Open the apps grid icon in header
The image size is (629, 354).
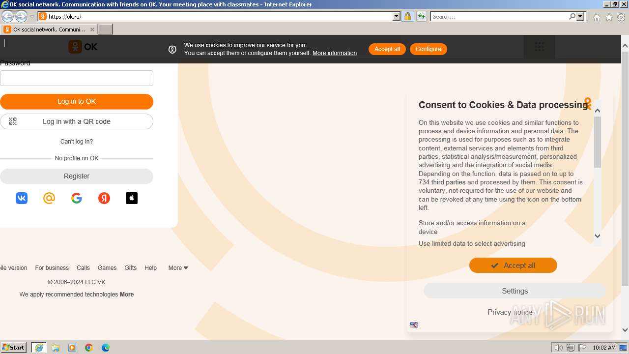[x=540, y=47]
